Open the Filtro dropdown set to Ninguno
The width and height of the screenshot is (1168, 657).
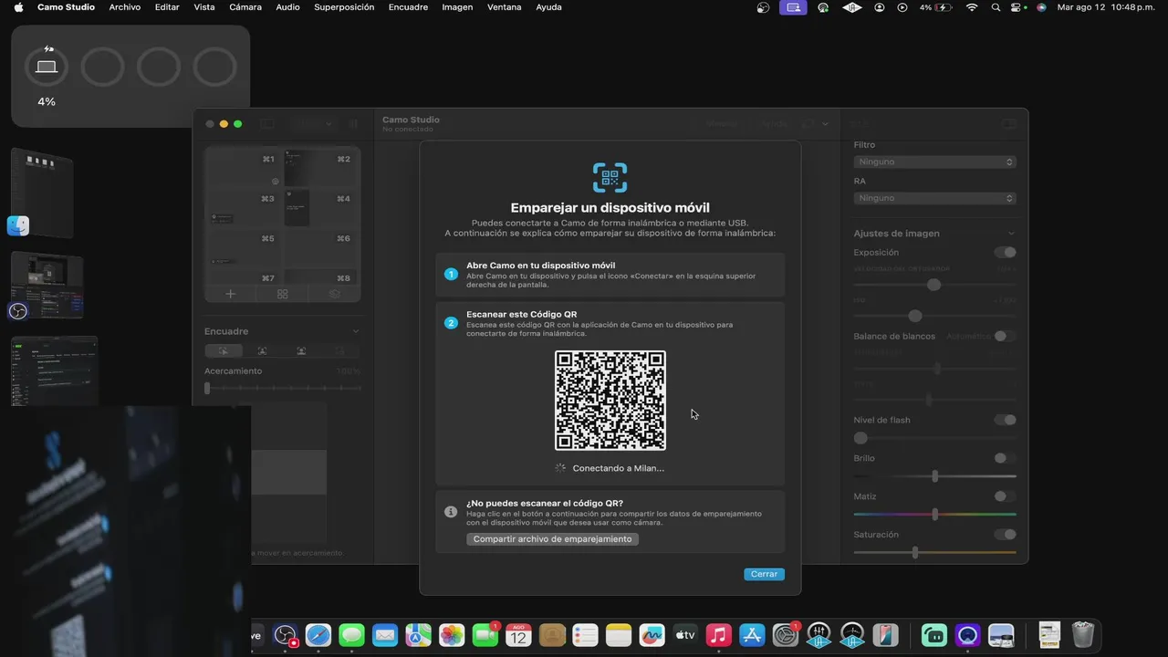click(934, 162)
